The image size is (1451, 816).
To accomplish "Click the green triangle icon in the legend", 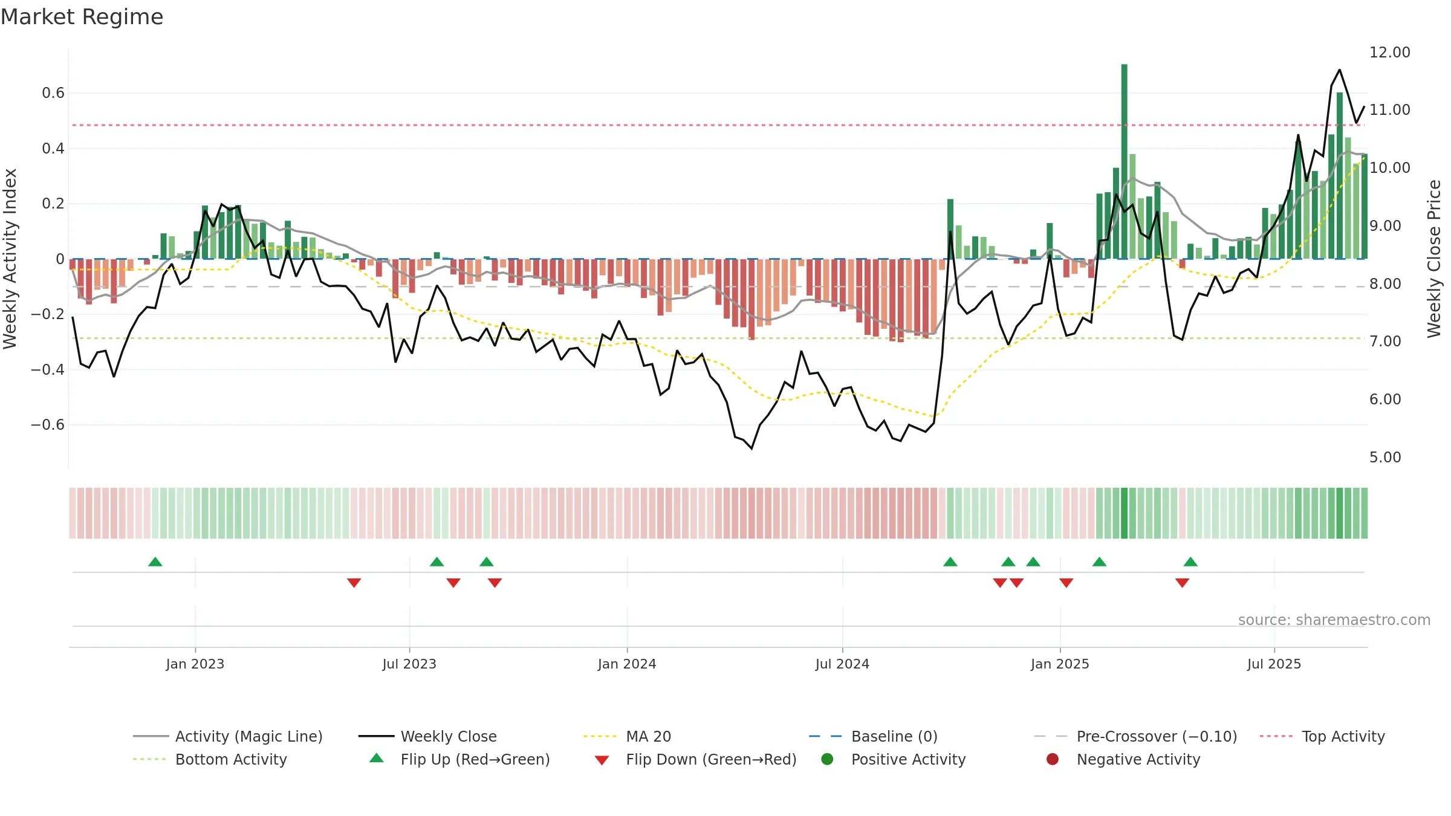I will pos(377,758).
